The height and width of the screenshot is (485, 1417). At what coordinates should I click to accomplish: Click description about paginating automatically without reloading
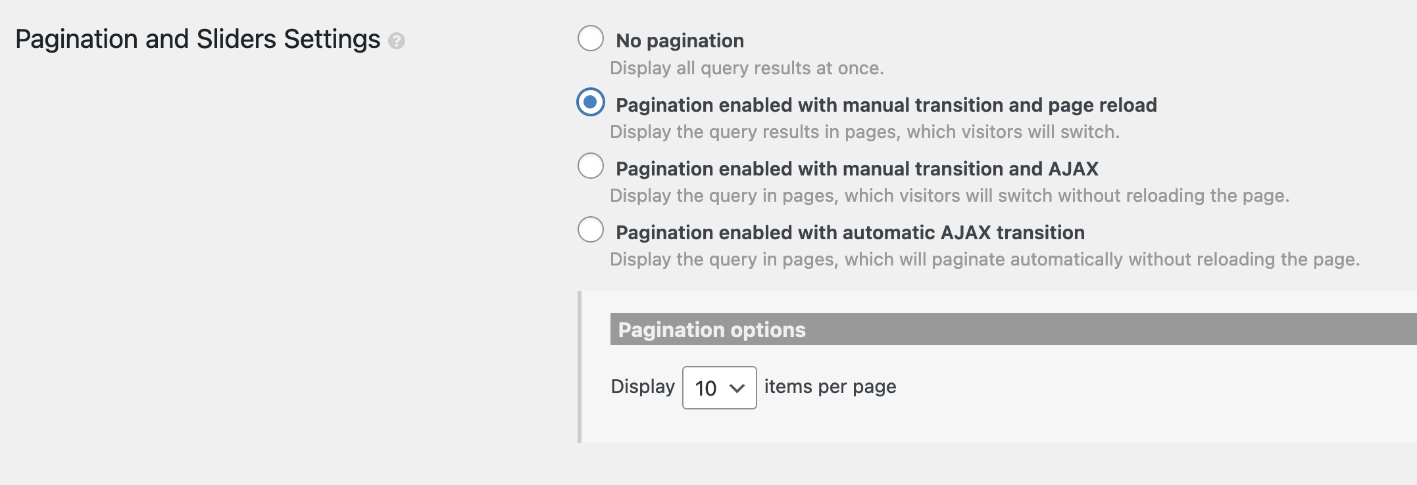(x=985, y=260)
